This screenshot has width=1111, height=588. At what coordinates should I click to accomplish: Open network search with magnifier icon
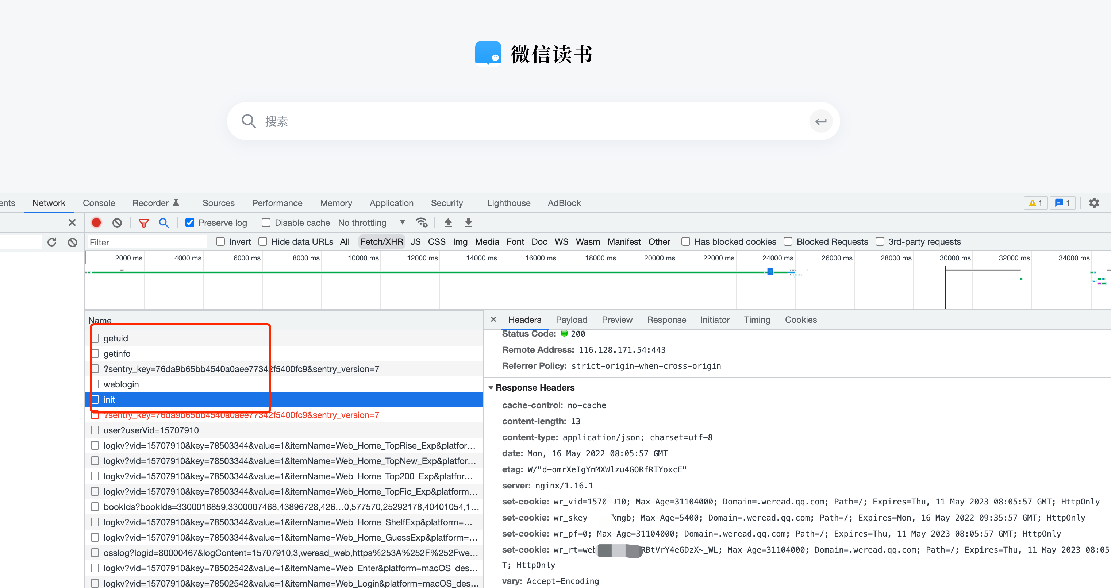coord(164,223)
